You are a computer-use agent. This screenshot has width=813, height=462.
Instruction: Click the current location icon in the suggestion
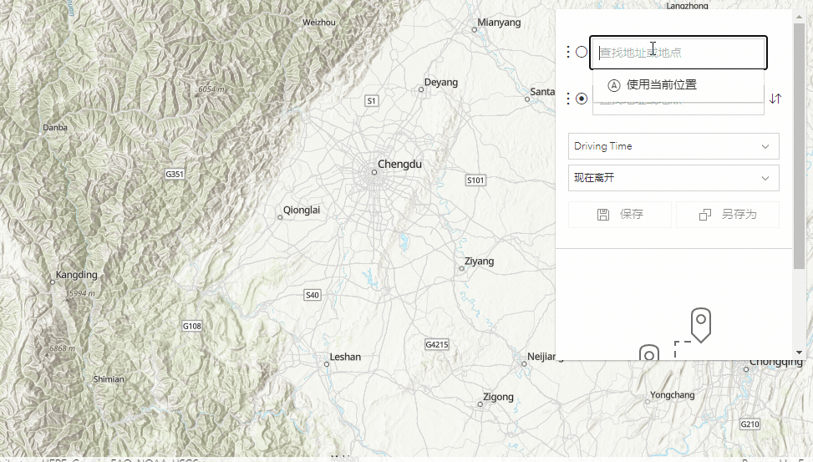(614, 85)
